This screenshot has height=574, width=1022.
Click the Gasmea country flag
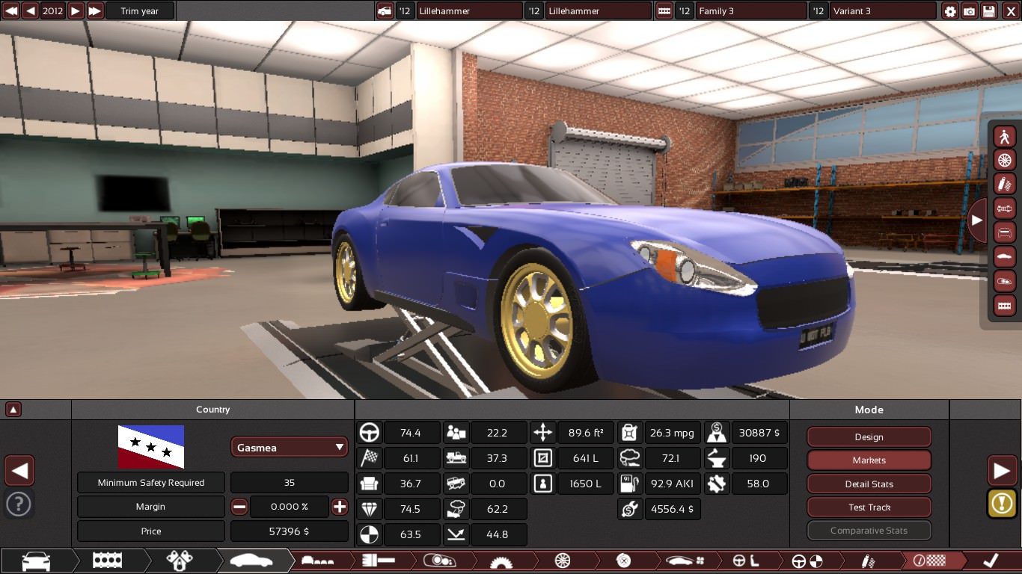[x=151, y=447]
